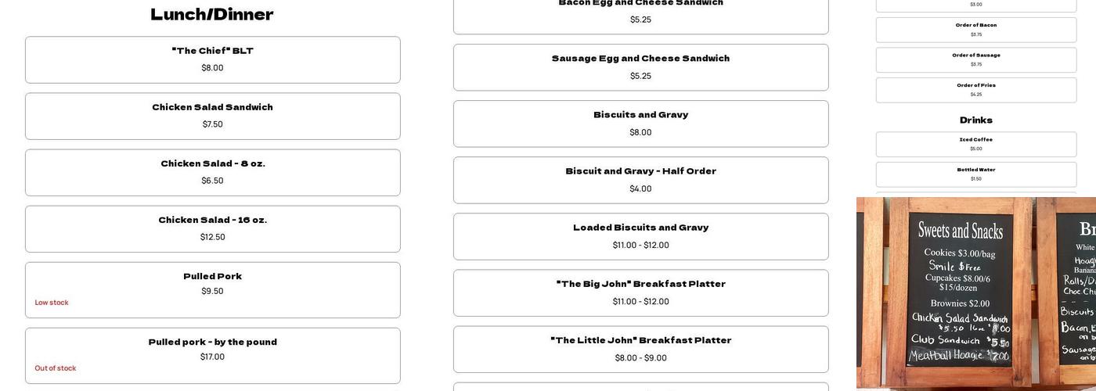This screenshot has height=391, width=1096.
Task: Select Loaded Biscuits and Gravy card
Action: [x=640, y=236]
